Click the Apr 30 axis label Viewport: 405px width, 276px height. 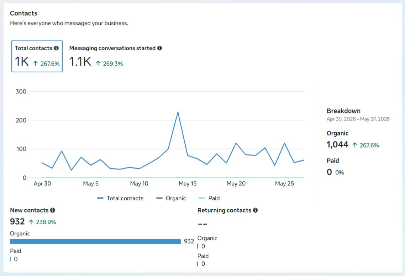coord(42,184)
